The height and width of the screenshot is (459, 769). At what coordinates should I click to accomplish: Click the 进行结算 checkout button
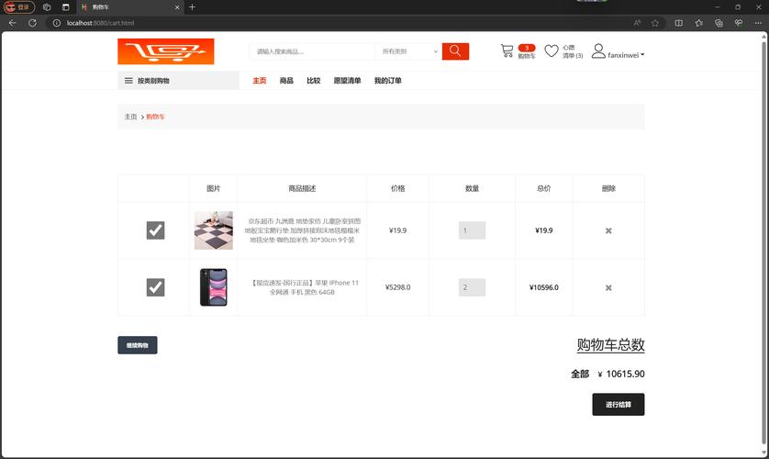pos(618,404)
